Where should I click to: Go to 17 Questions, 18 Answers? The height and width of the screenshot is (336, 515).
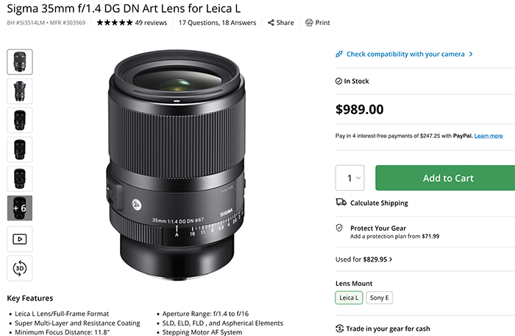pyautogui.click(x=218, y=23)
